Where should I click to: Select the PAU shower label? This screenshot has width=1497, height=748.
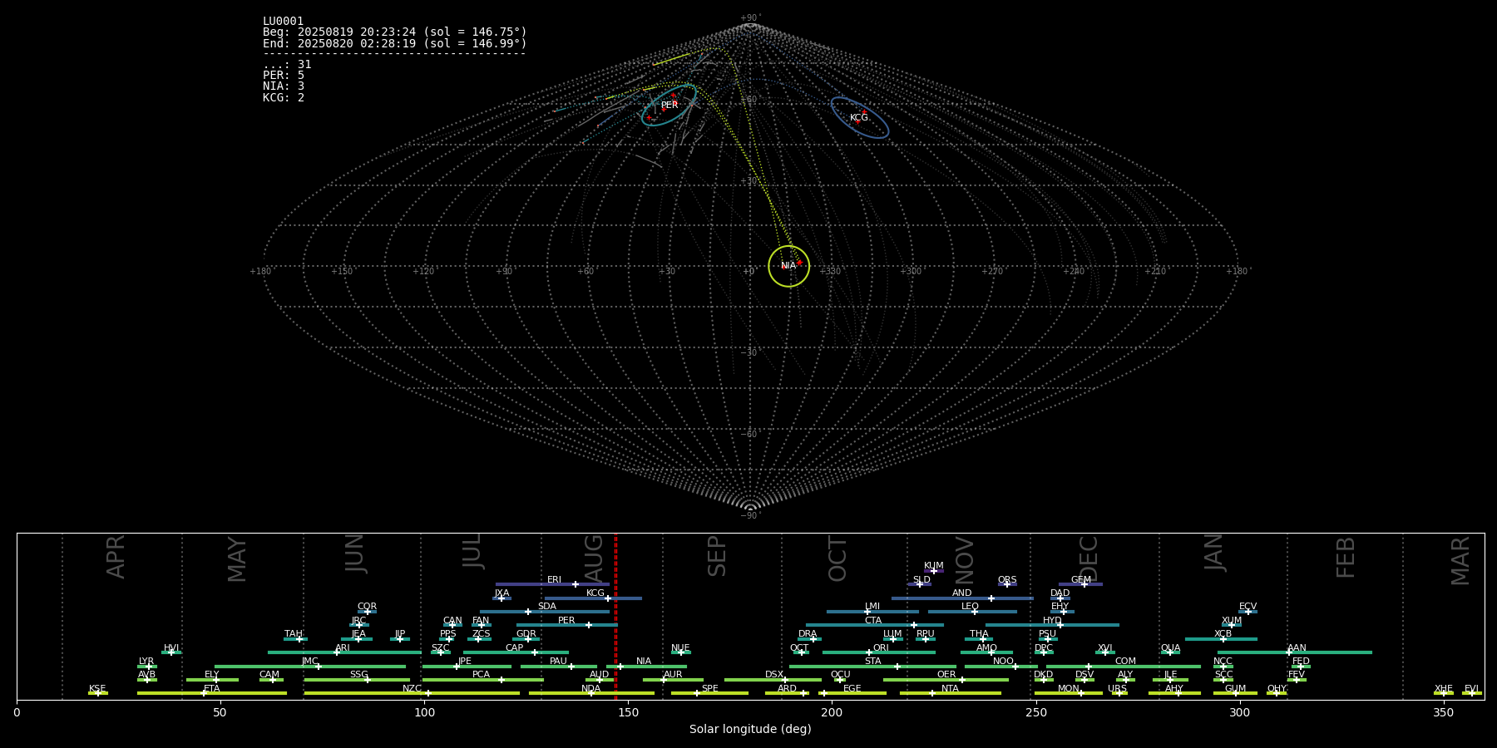click(x=558, y=662)
